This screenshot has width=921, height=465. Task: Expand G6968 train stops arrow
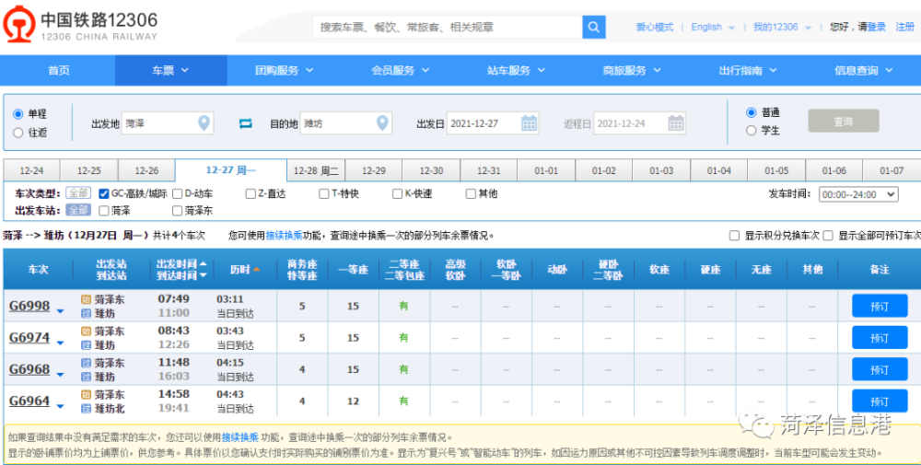coord(60,375)
